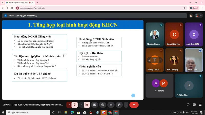
Task: Open the 41 others participant tile
Action: click(159, 86)
